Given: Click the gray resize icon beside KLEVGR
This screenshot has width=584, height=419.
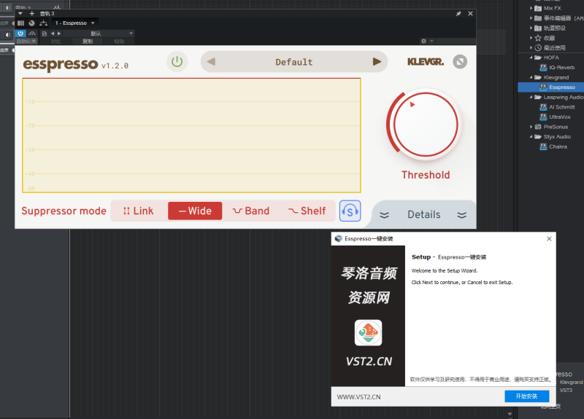Looking at the screenshot, I should (x=459, y=62).
